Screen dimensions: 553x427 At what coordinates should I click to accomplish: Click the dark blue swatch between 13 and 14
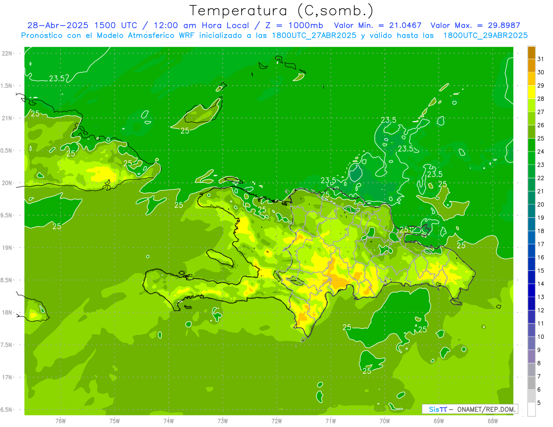[x=531, y=291]
